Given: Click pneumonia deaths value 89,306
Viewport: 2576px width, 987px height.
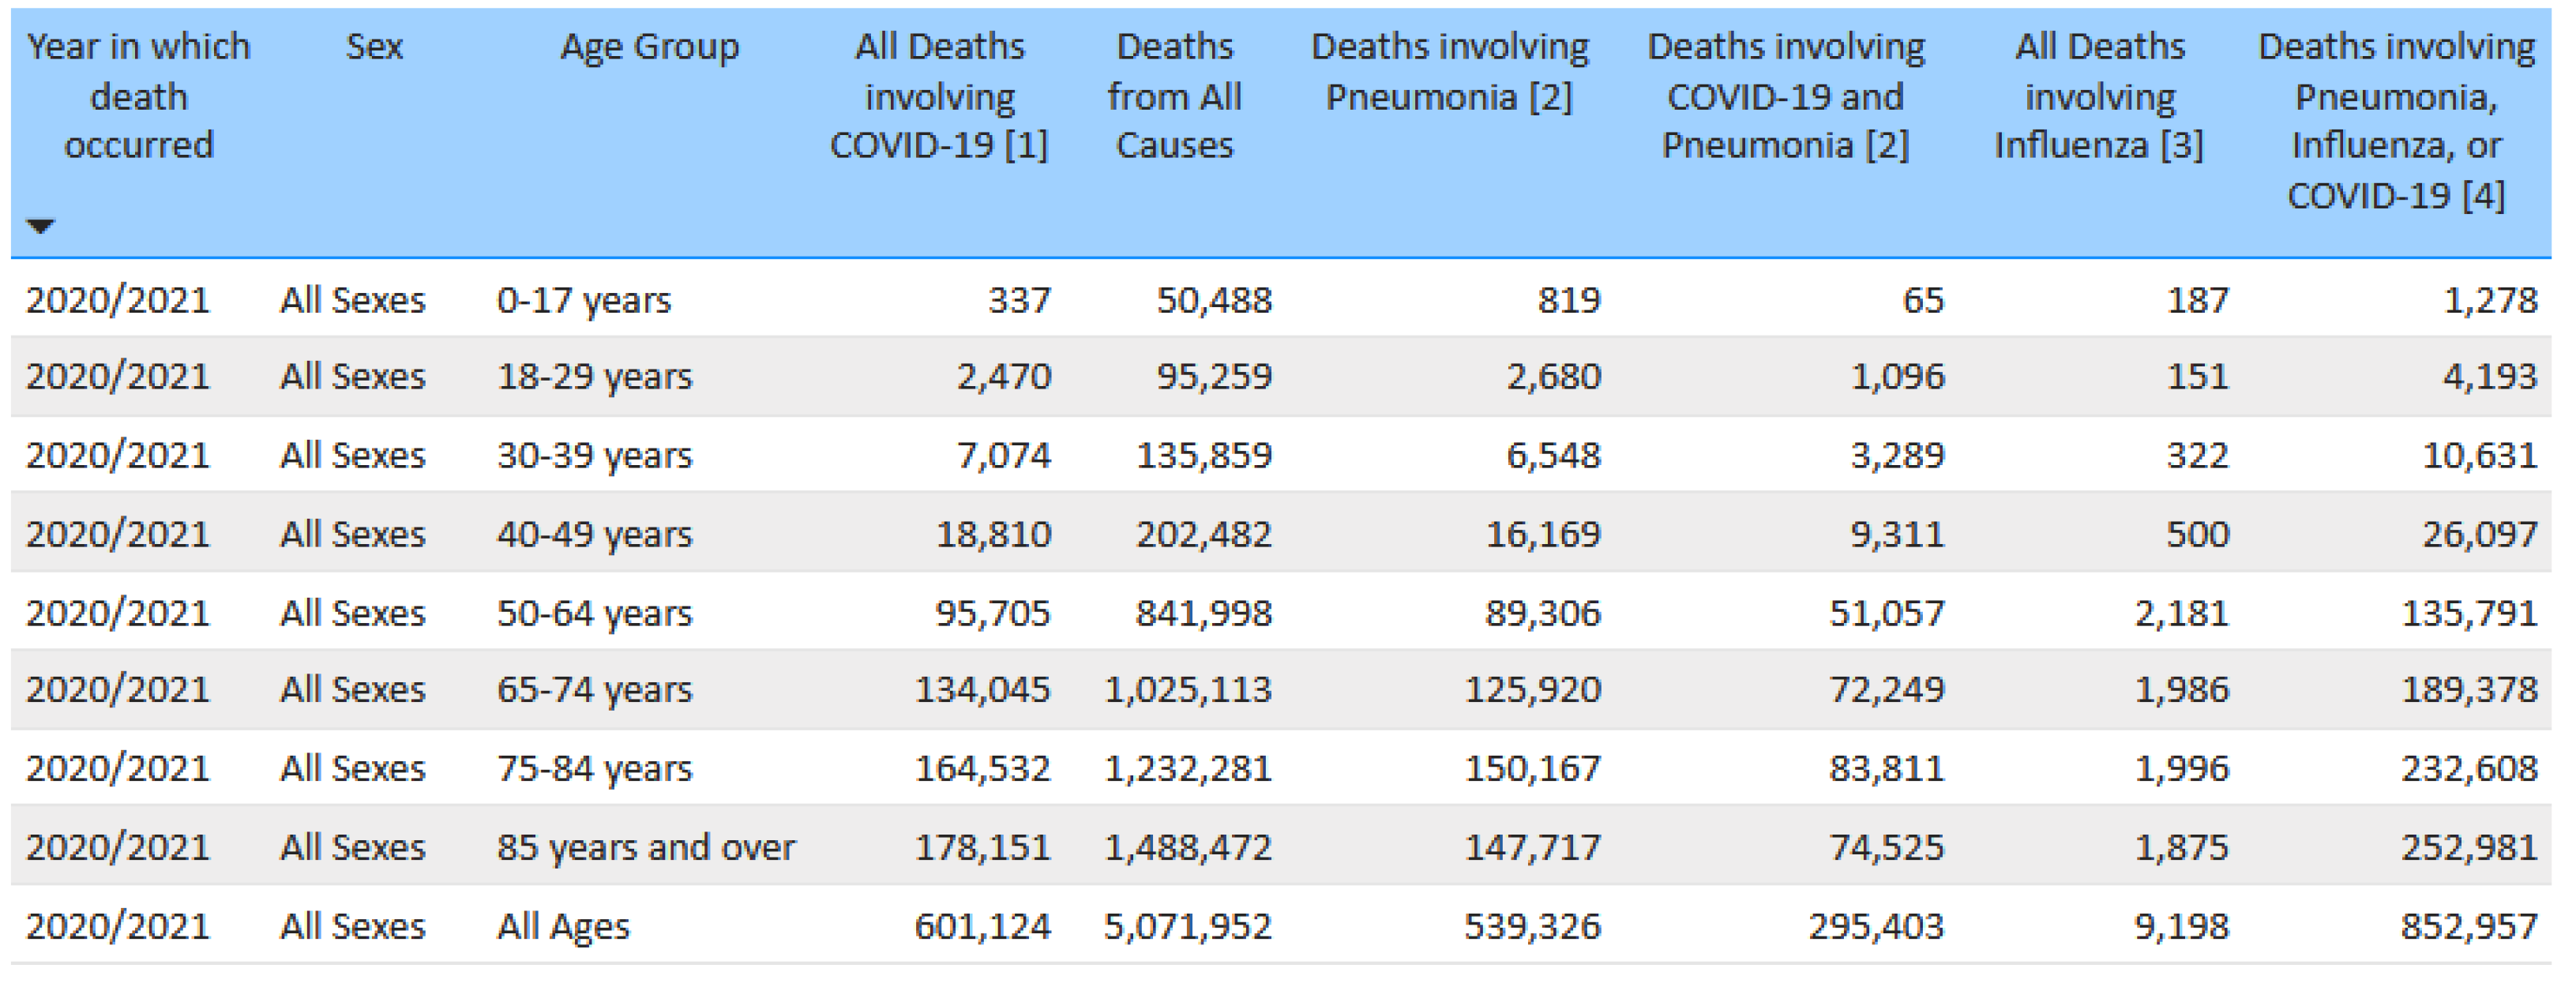Looking at the screenshot, I should pos(1542,613).
